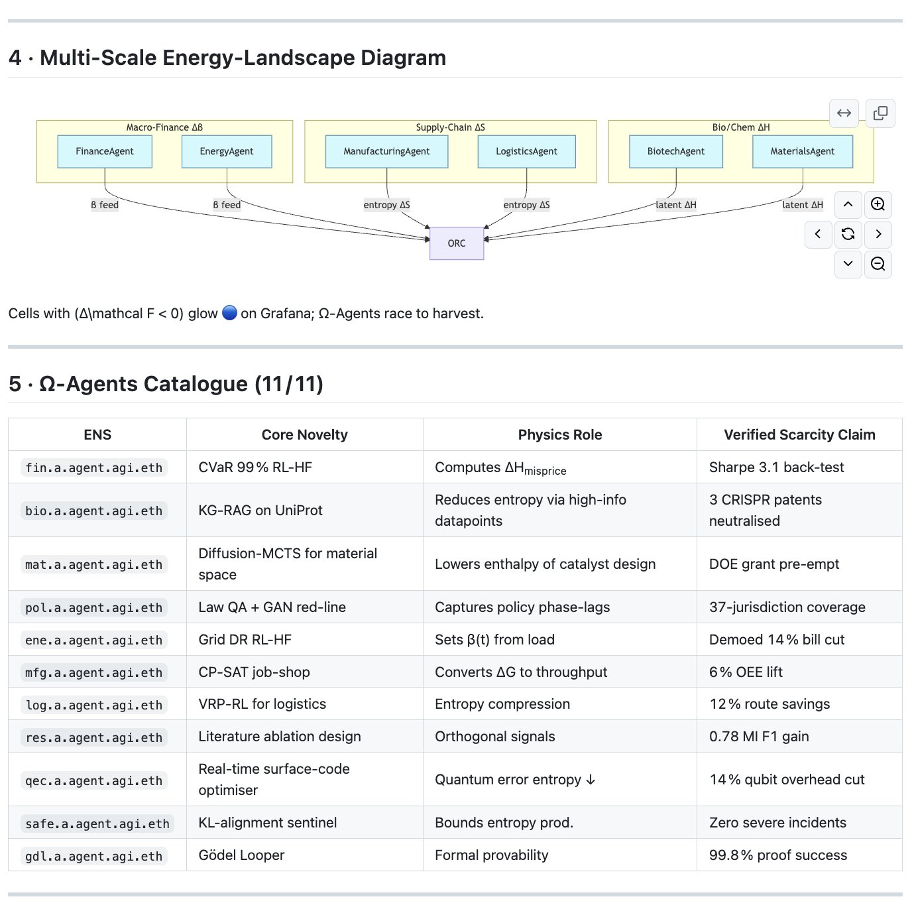Click the Verified Scarcity Claim column header
Image resolution: width=912 pixels, height=915 pixels.
[x=799, y=434]
